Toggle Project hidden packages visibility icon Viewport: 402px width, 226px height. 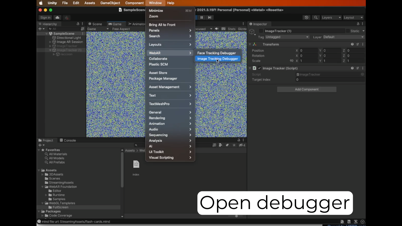(x=242, y=145)
